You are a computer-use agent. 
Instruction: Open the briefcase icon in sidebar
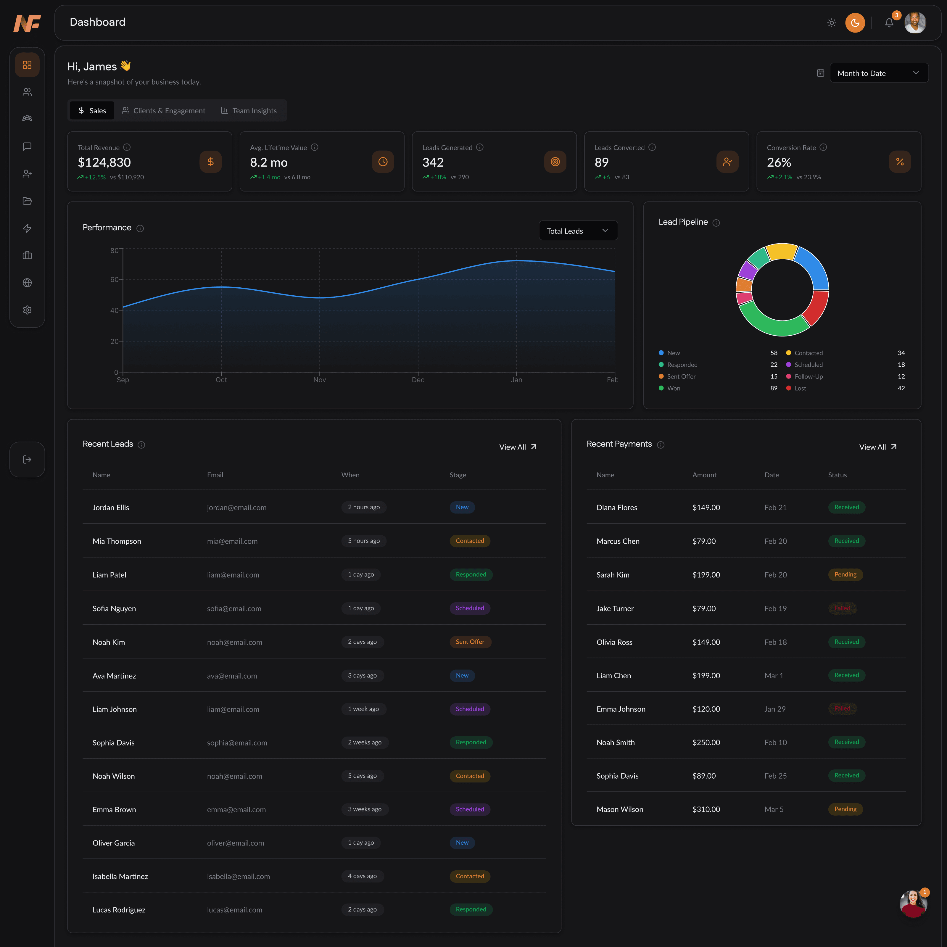[27, 255]
